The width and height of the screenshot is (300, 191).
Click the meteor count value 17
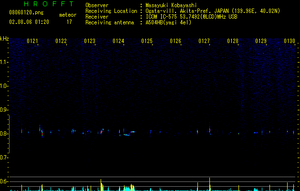pyautogui.click(x=69, y=22)
